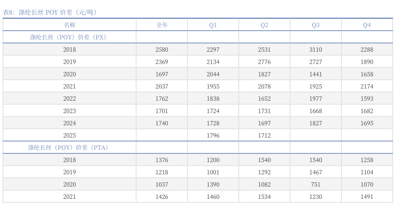
Task: Select the cell showing 751
Action: [x=316, y=185]
